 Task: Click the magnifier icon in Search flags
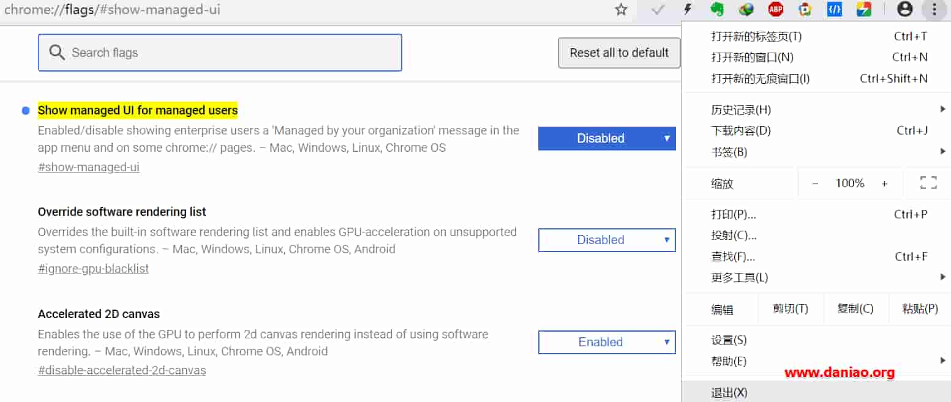(57, 53)
